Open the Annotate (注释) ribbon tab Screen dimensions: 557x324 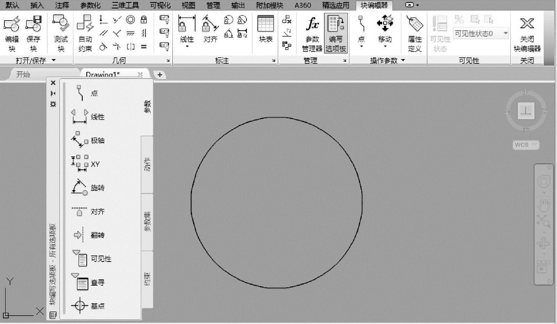click(x=62, y=5)
